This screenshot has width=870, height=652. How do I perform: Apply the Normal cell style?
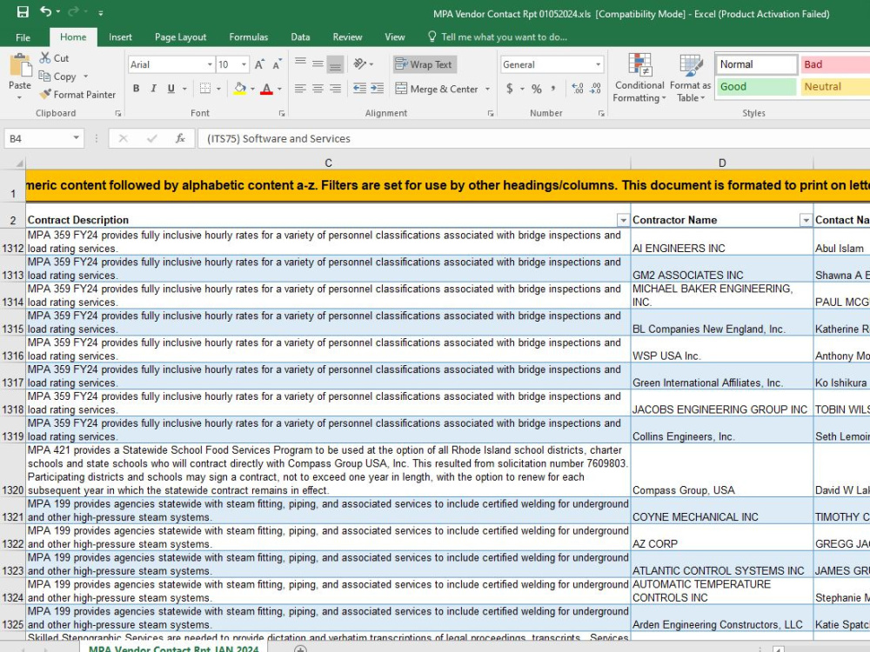point(756,64)
